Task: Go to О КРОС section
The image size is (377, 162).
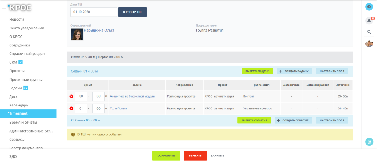Action: pyautogui.click(x=16, y=37)
